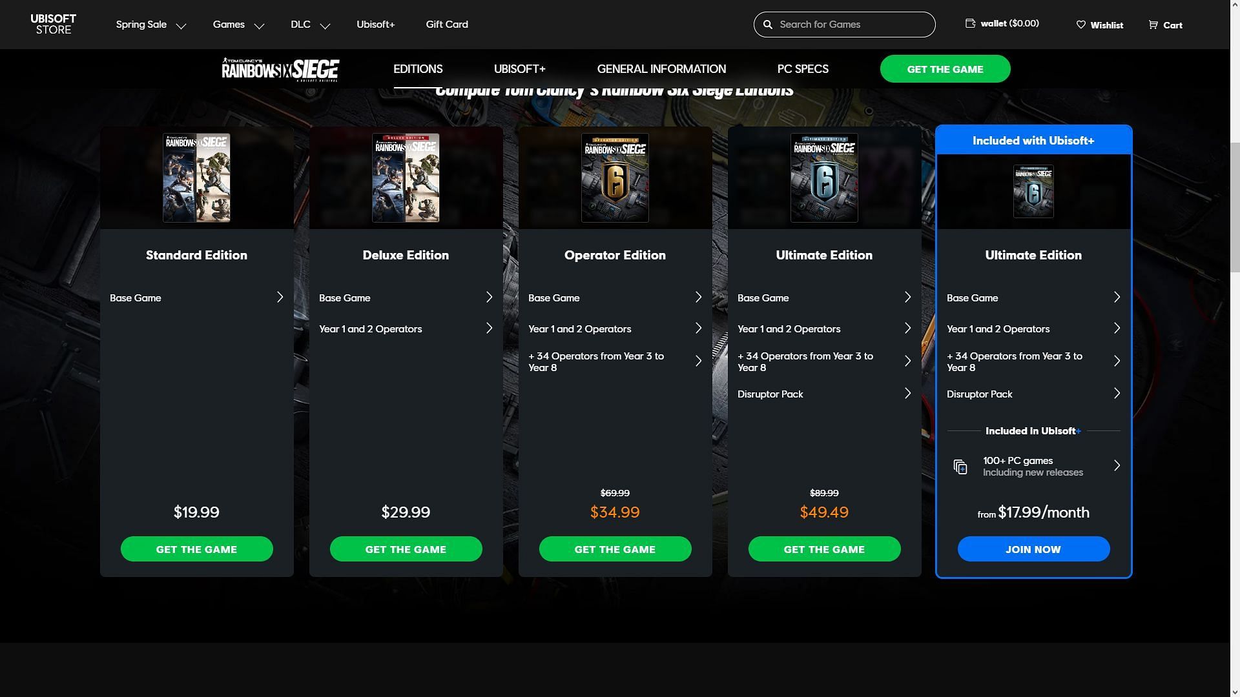Viewport: 1240px width, 697px height.
Task: Click JOIN NOW for Ubisoft+ subscription
Action: tap(1033, 549)
